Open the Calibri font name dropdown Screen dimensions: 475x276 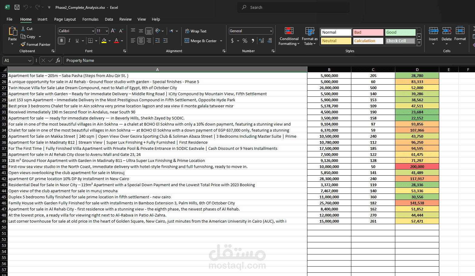click(x=93, y=31)
